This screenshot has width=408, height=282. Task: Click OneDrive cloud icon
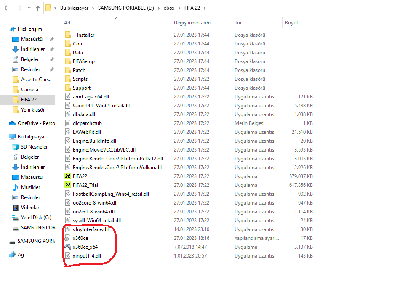coord(12,123)
